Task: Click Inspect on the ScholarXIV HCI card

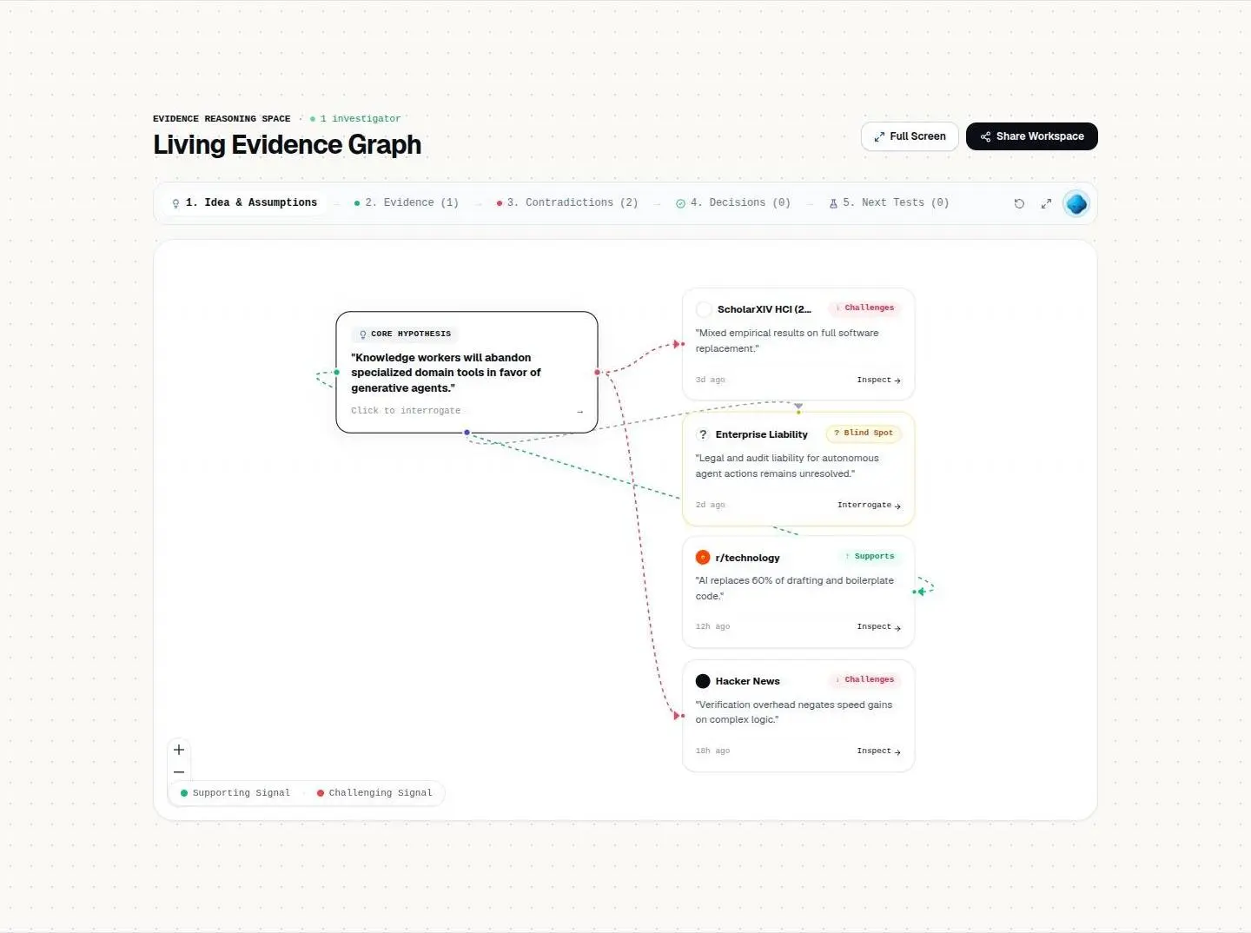Action: point(878,380)
